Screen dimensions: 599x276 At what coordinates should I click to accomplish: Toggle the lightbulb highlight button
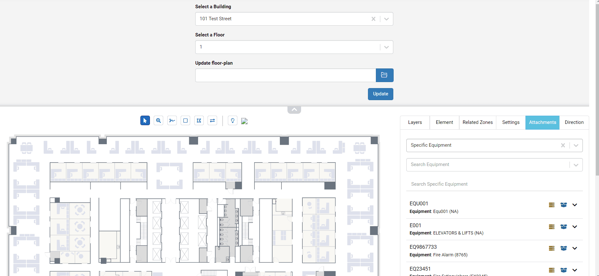[x=233, y=121]
